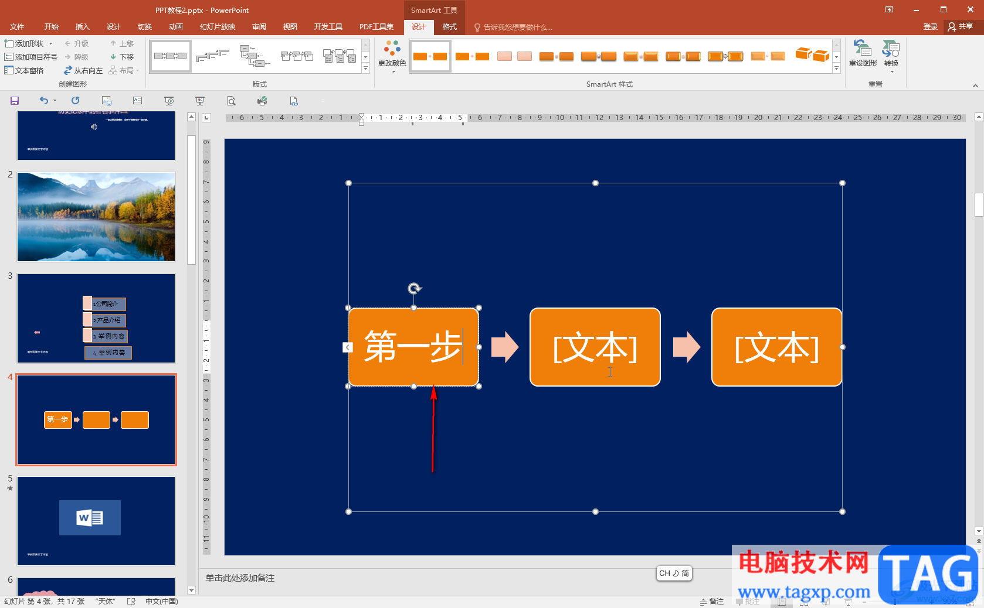This screenshot has width=984, height=608.
Task: Click the start slideshow from beginning icon
Action: 169,101
